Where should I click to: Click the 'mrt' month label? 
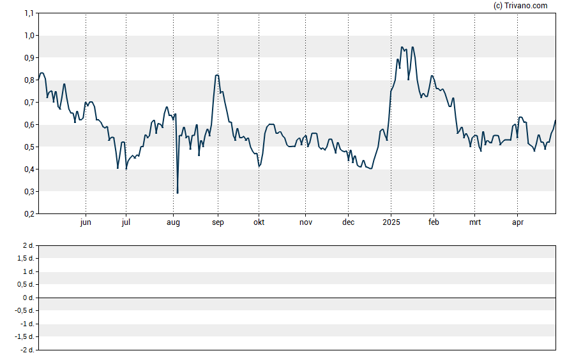tap(475, 222)
